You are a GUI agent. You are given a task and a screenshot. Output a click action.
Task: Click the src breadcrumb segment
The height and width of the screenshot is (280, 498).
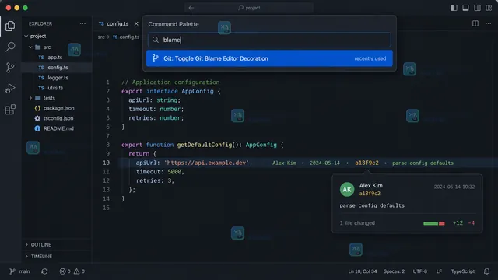tap(101, 37)
